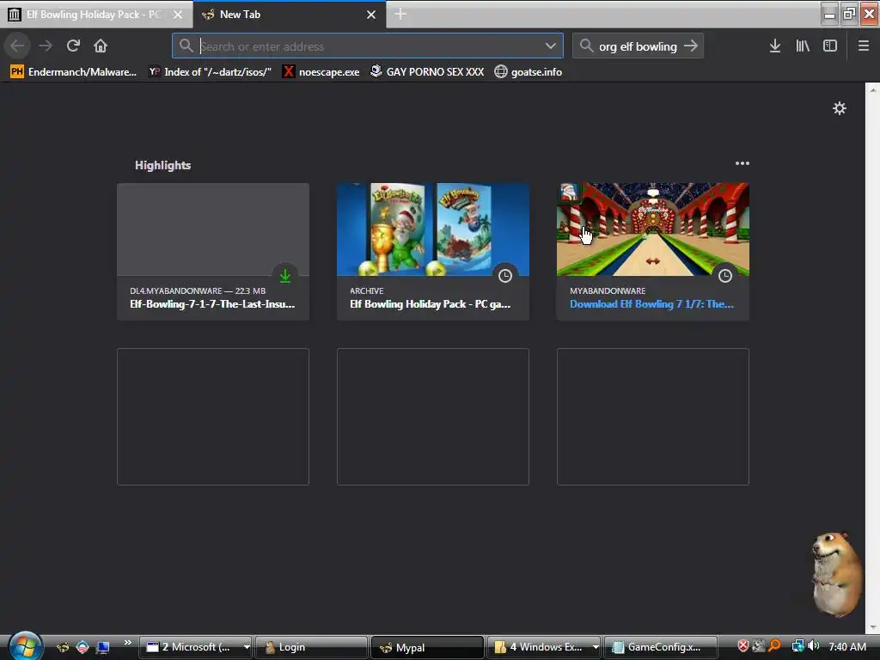Viewport: 880px width, 660px height.
Task: Open Highlights section options menu
Action: tap(742, 163)
